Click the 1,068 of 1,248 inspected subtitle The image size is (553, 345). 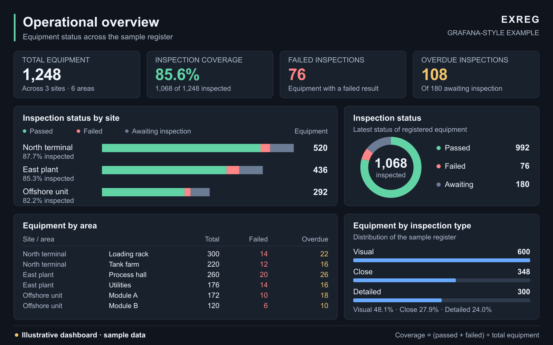193,88
